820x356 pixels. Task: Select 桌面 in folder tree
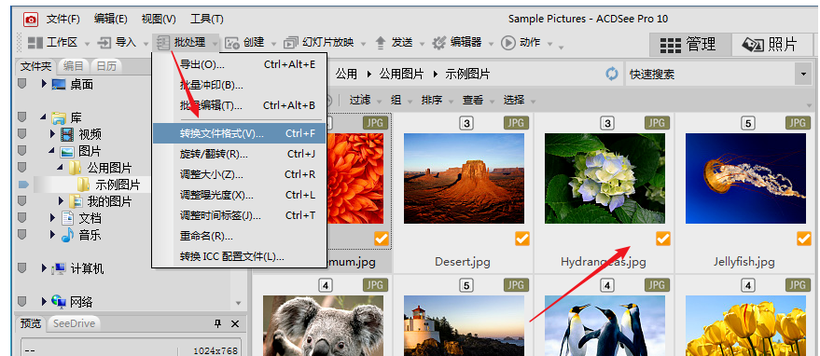[x=81, y=84]
